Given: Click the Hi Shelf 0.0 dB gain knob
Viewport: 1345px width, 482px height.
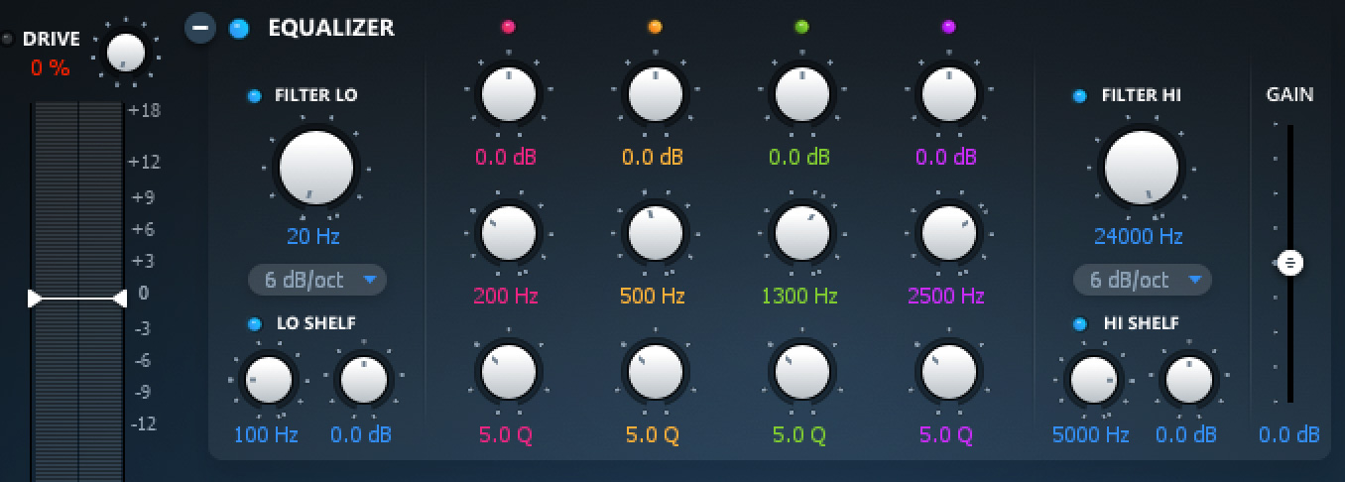Looking at the screenshot, I should tap(1189, 380).
